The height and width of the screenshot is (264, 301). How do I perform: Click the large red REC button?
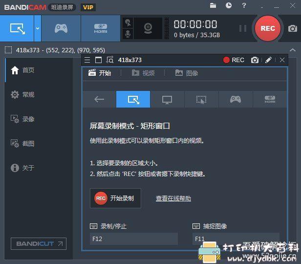(x=268, y=28)
